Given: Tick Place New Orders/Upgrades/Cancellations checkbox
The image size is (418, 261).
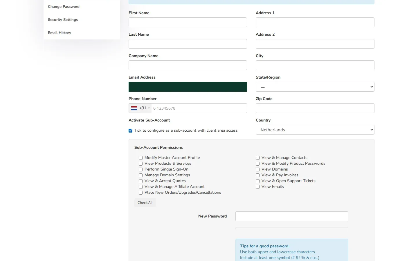Looking at the screenshot, I should pyautogui.click(x=140, y=193).
